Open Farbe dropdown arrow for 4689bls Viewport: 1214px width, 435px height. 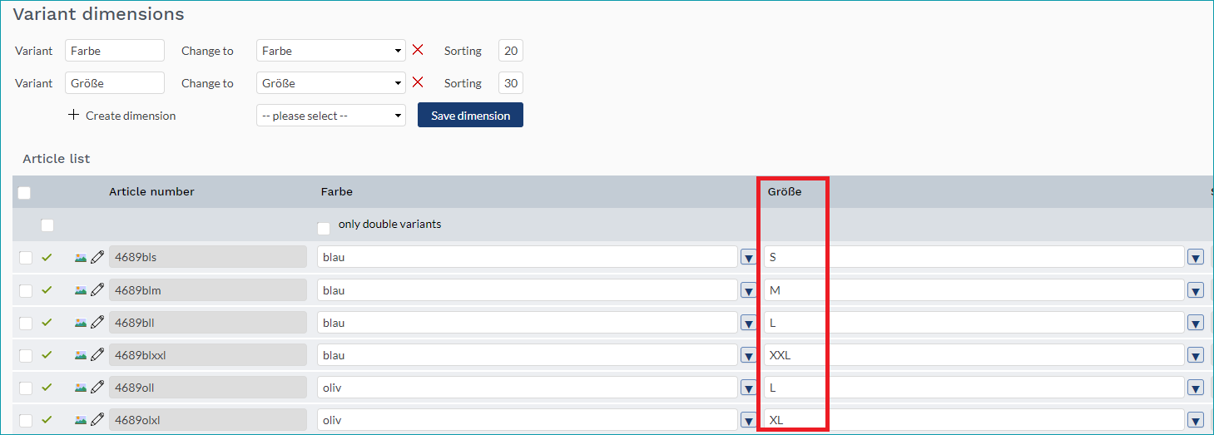pyautogui.click(x=749, y=258)
